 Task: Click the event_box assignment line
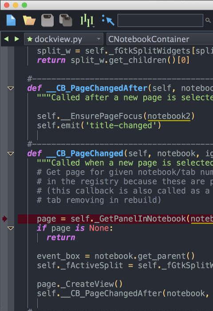(116, 256)
